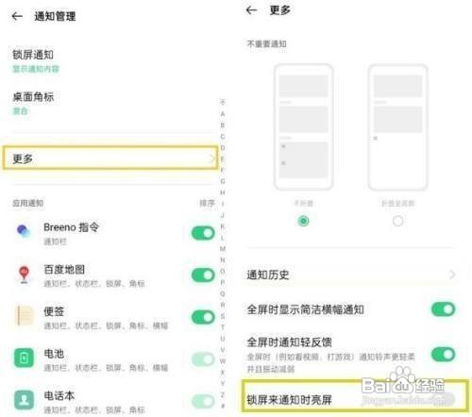
Task: Toggle 全屏时显示简洁横幅通知 switch
Action: [443, 309]
